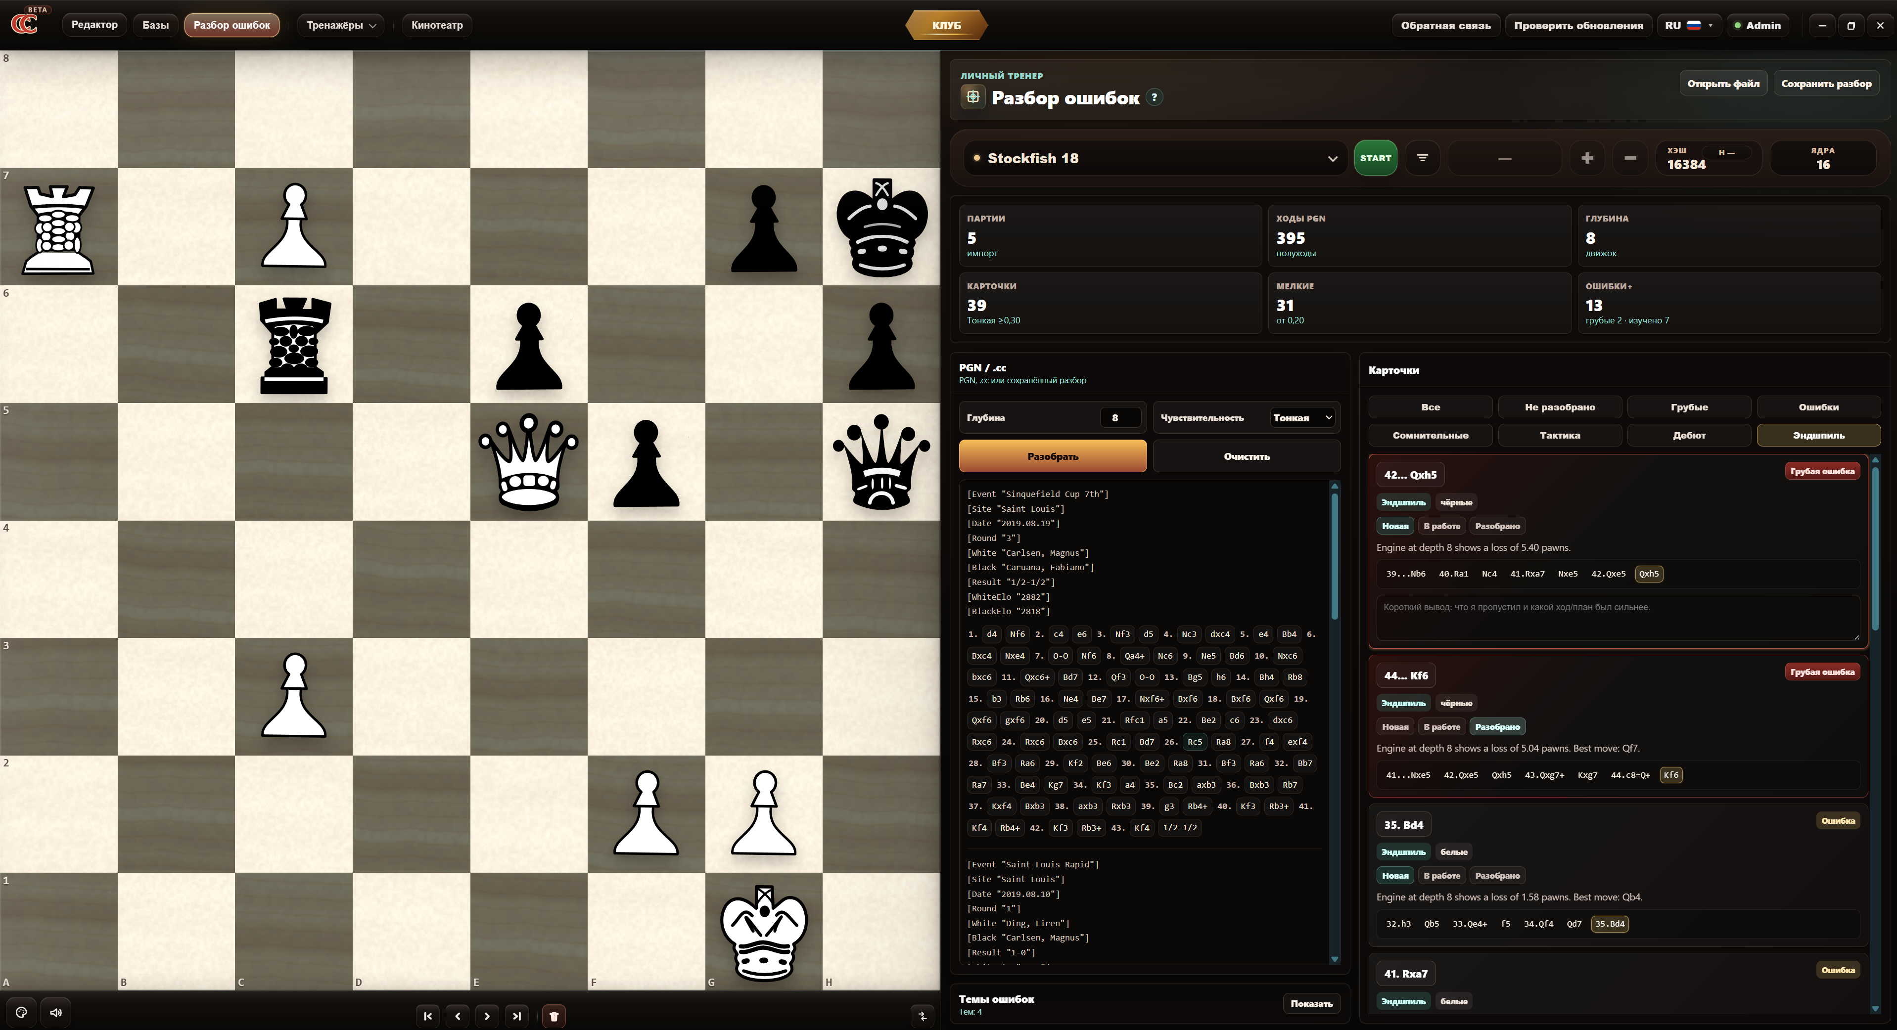Show the Темы ошибок section
The image size is (1897, 1030).
1311,1003
